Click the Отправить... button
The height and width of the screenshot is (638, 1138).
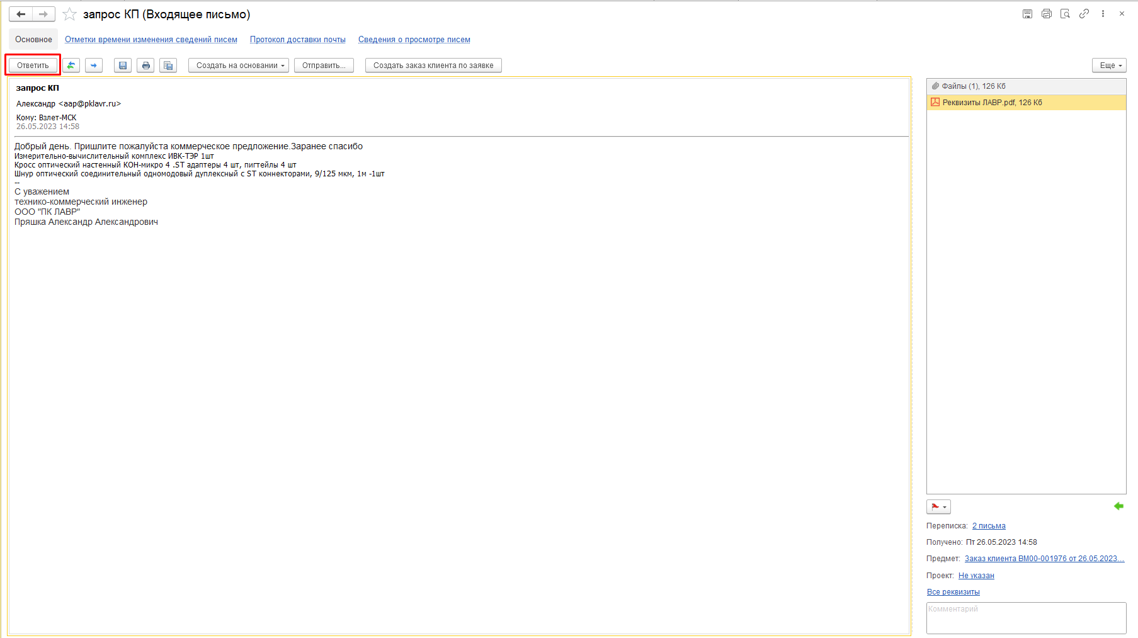(x=324, y=66)
